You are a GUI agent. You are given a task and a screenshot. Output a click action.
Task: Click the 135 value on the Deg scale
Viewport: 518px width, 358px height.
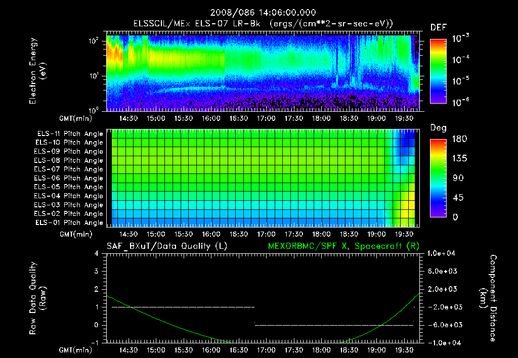click(x=459, y=159)
